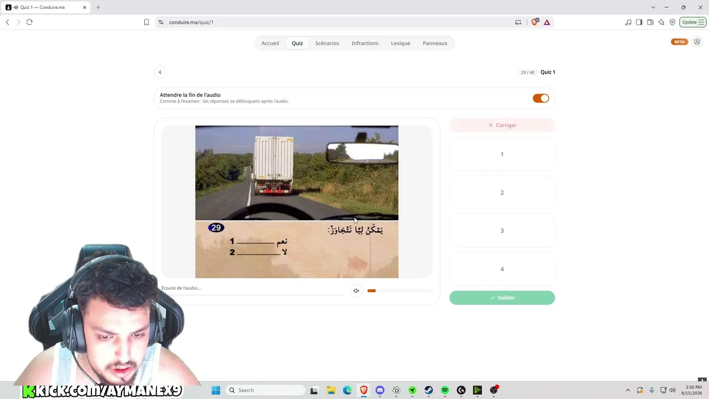Open the user account profile icon
This screenshot has height=399, width=709.
coord(697,42)
